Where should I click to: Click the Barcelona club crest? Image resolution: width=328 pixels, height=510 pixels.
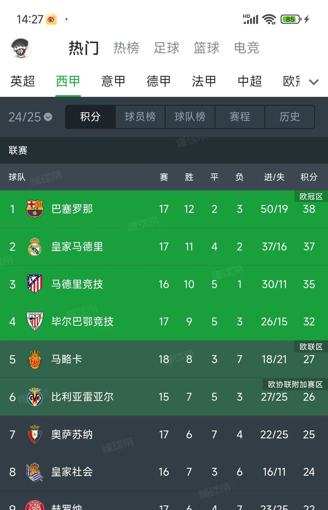[35, 209]
